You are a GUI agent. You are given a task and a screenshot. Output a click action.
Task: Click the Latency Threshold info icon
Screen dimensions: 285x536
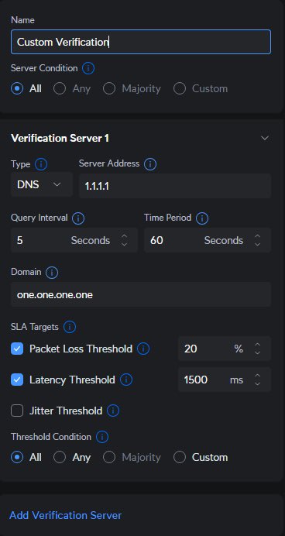[x=126, y=380]
